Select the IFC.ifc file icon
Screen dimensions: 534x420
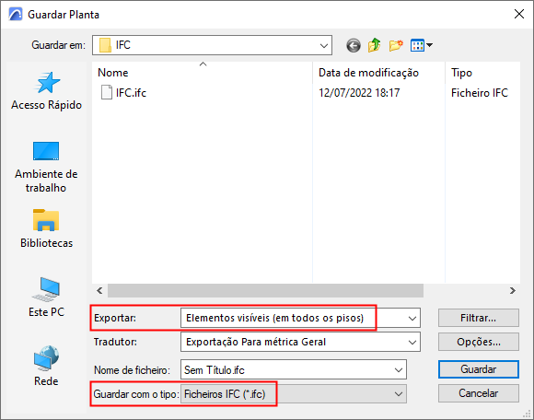107,92
